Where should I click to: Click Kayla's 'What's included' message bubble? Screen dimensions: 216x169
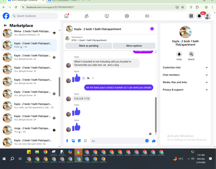[x=106, y=63]
